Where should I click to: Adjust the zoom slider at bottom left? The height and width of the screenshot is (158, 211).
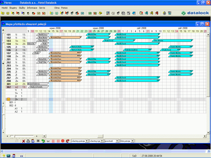[13, 136]
